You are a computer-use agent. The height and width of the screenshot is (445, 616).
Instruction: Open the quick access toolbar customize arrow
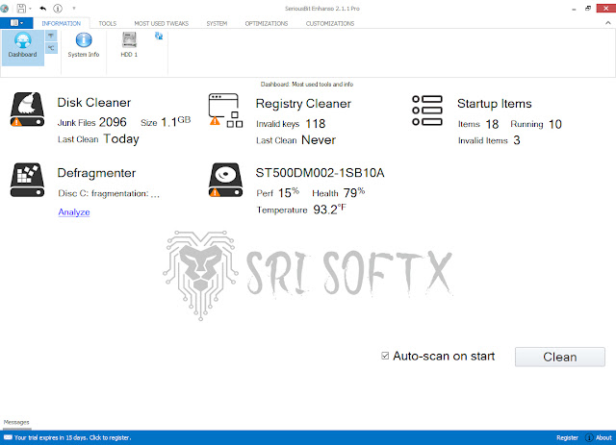pyautogui.click(x=74, y=9)
